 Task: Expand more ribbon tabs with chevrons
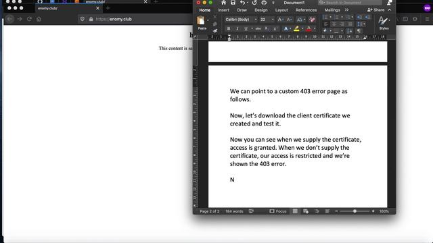(346, 10)
